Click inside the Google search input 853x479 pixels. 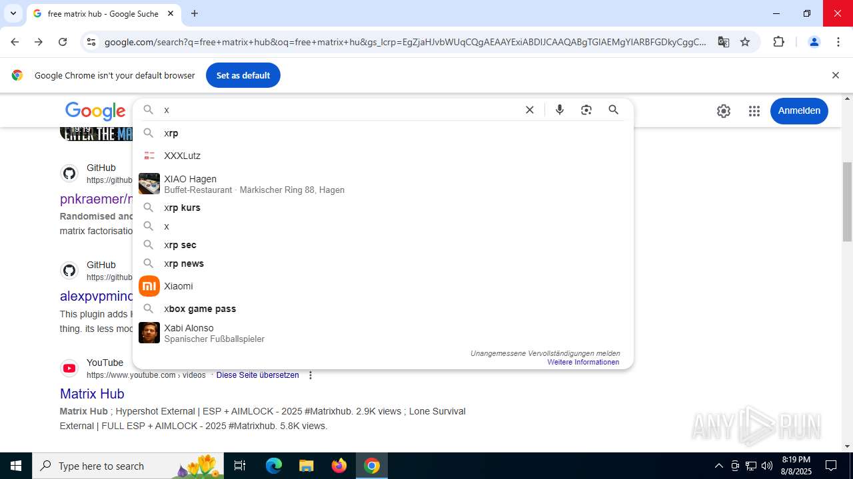[x=340, y=110]
